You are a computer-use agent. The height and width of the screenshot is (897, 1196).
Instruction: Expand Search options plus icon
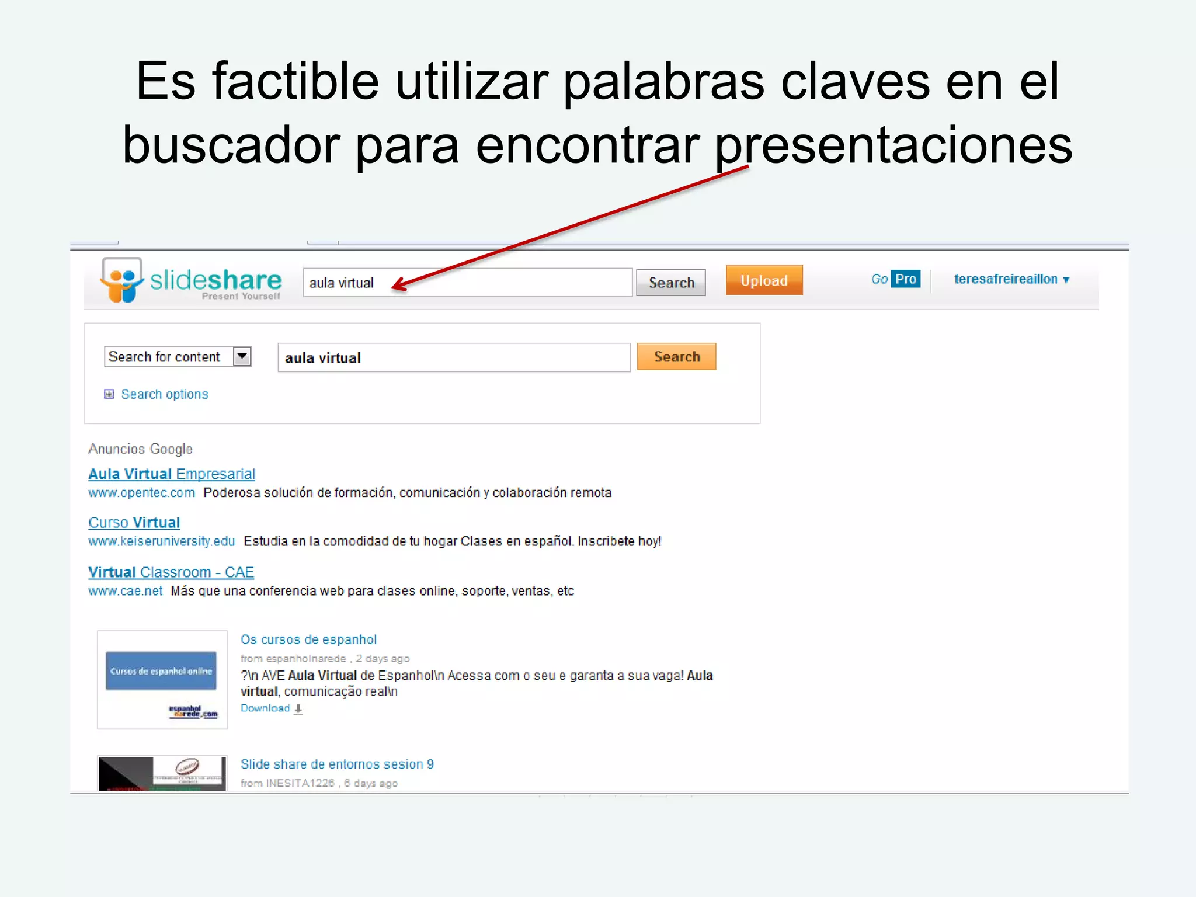tap(109, 394)
